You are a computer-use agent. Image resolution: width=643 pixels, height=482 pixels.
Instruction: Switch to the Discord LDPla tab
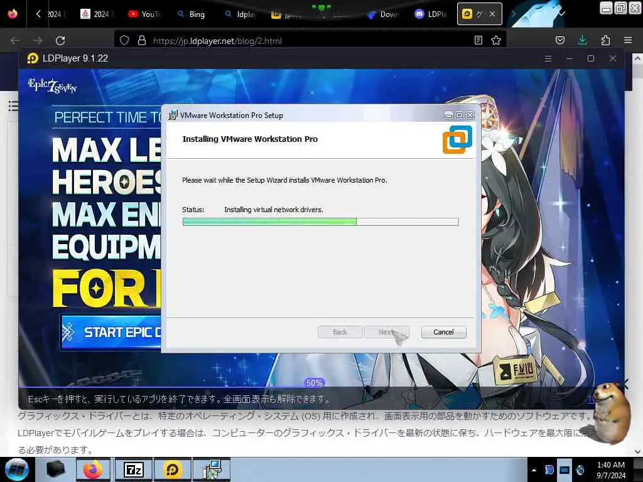pyautogui.click(x=431, y=14)
